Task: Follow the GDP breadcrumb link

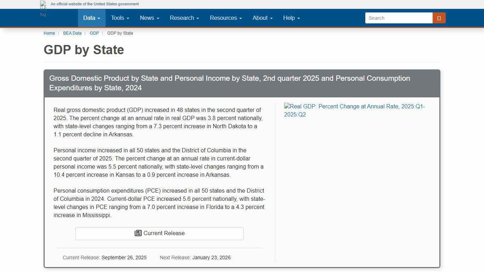Action: pyautogui.click(x=94, y=33)
